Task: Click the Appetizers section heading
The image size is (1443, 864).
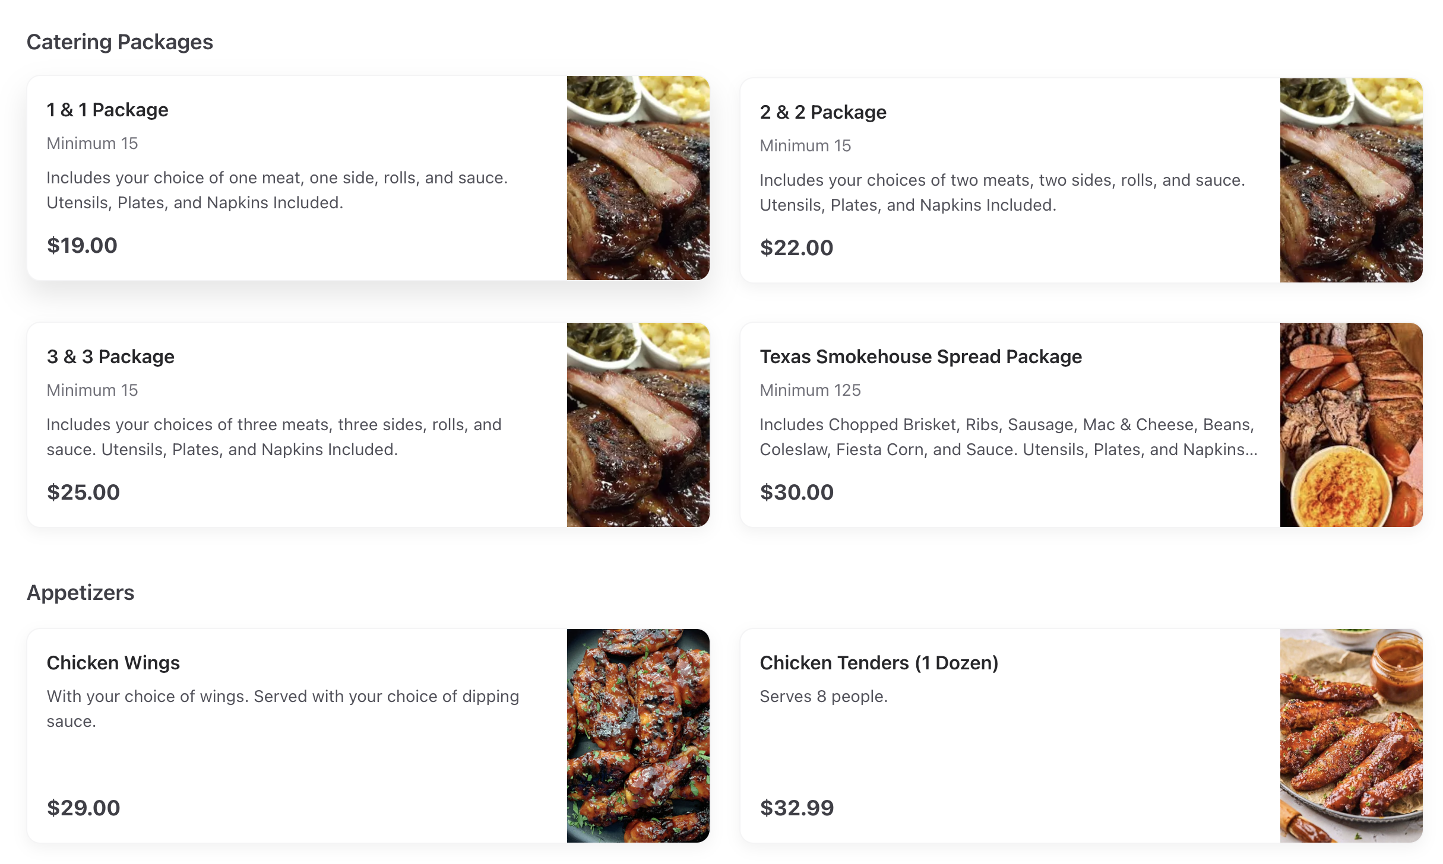Action: tap(80, 592)
